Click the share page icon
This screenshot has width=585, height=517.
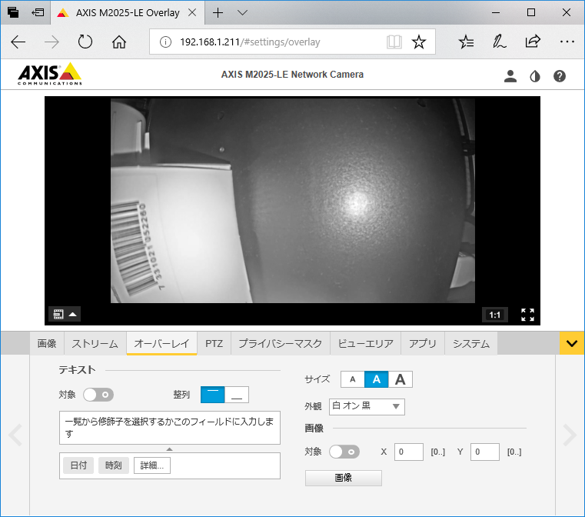pos(533,42)
